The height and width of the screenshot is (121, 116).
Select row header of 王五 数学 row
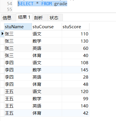click(2, 99)
